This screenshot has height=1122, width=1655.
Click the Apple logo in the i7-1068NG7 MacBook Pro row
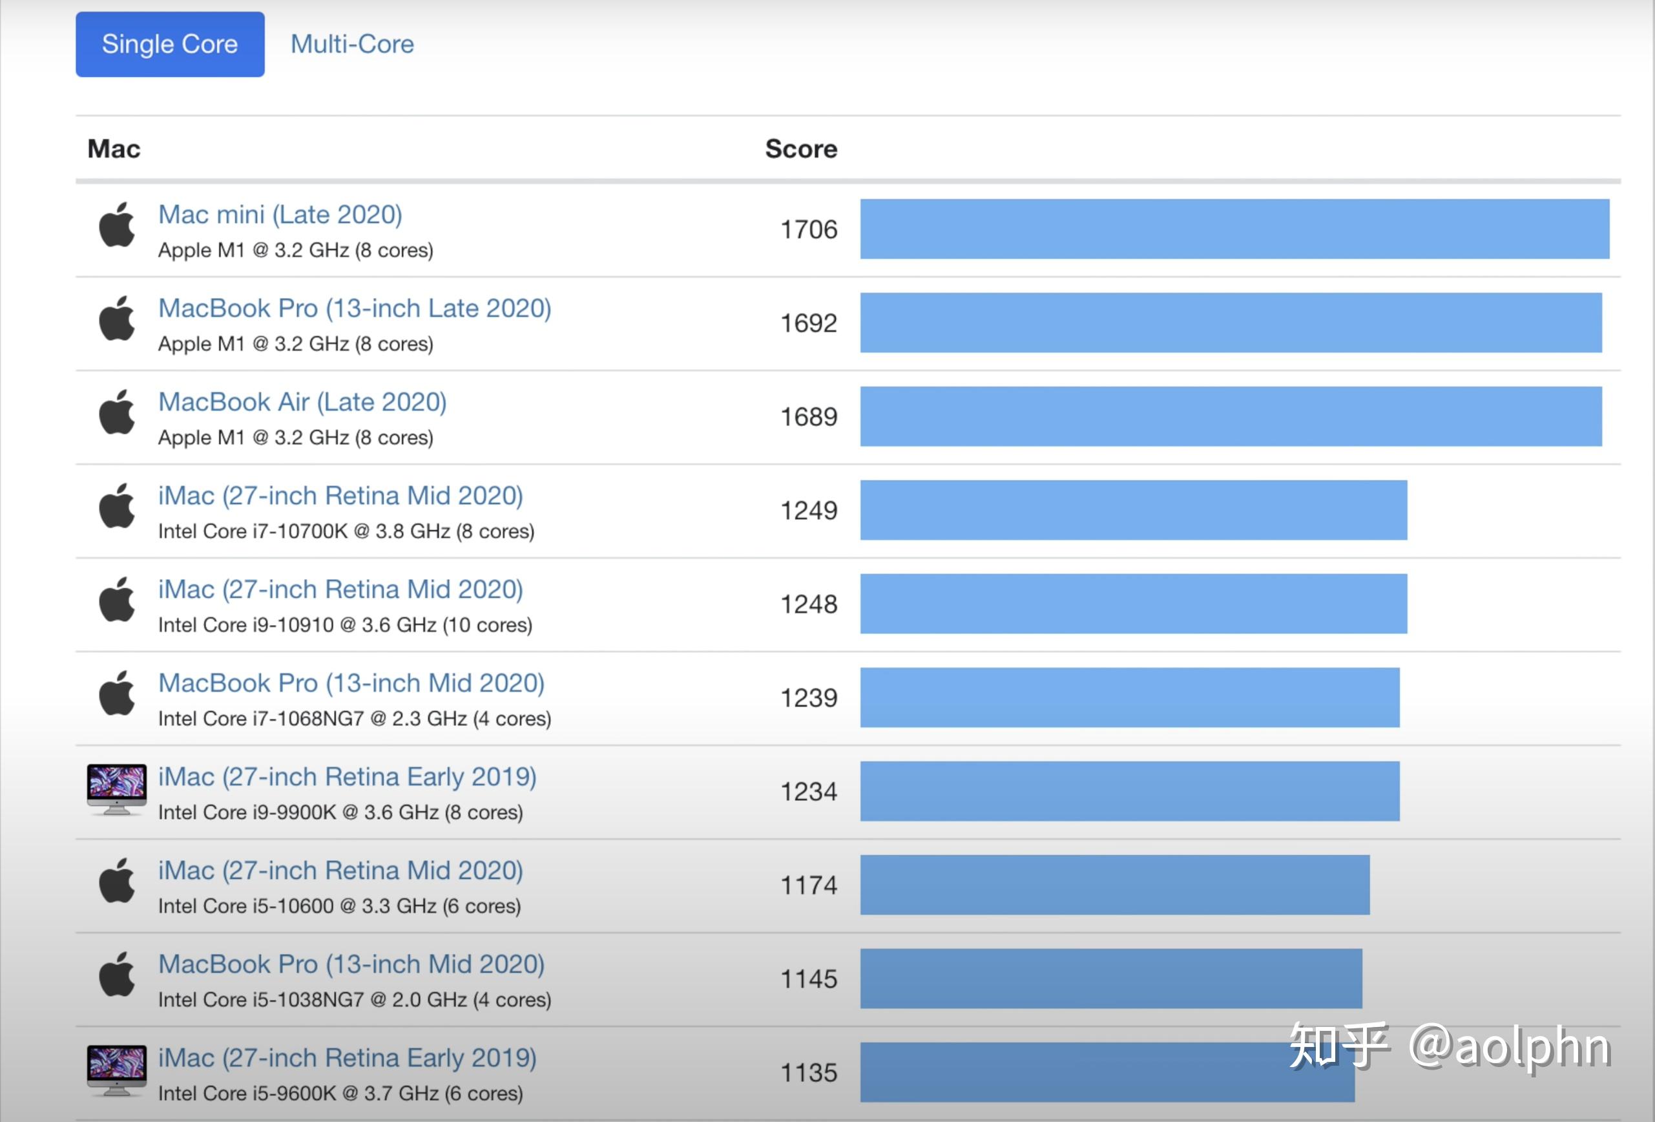tap(117, 693)
